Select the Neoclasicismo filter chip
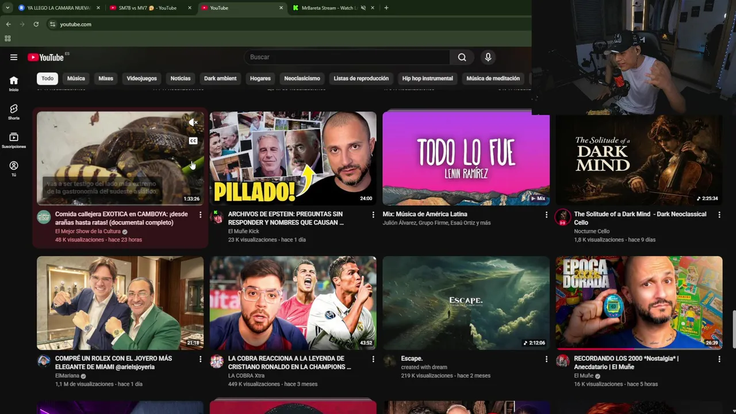Image resolution: width=736 pixels, height=414 pixels. (302, 78)
